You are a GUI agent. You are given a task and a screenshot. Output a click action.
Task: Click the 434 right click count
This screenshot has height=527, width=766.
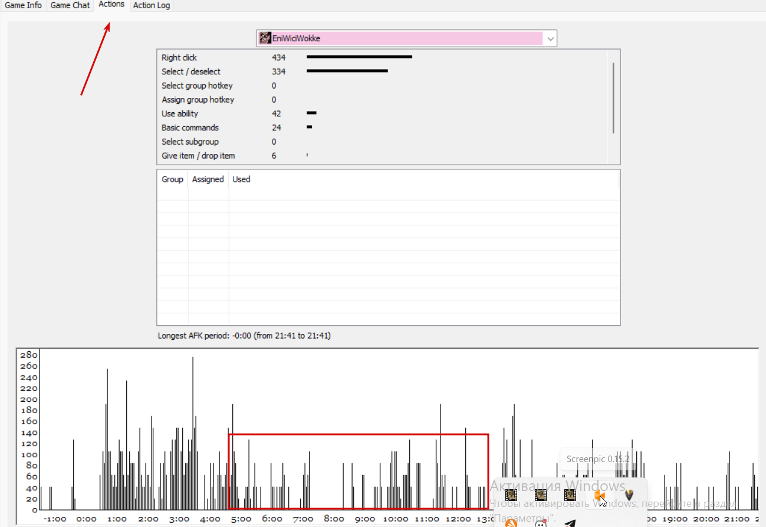[278, 58]
